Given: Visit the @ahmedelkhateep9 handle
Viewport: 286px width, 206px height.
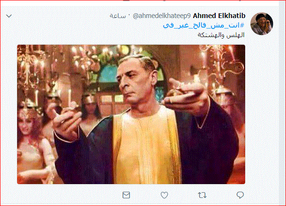Looking at the screenshot, I should coord(162,16).
